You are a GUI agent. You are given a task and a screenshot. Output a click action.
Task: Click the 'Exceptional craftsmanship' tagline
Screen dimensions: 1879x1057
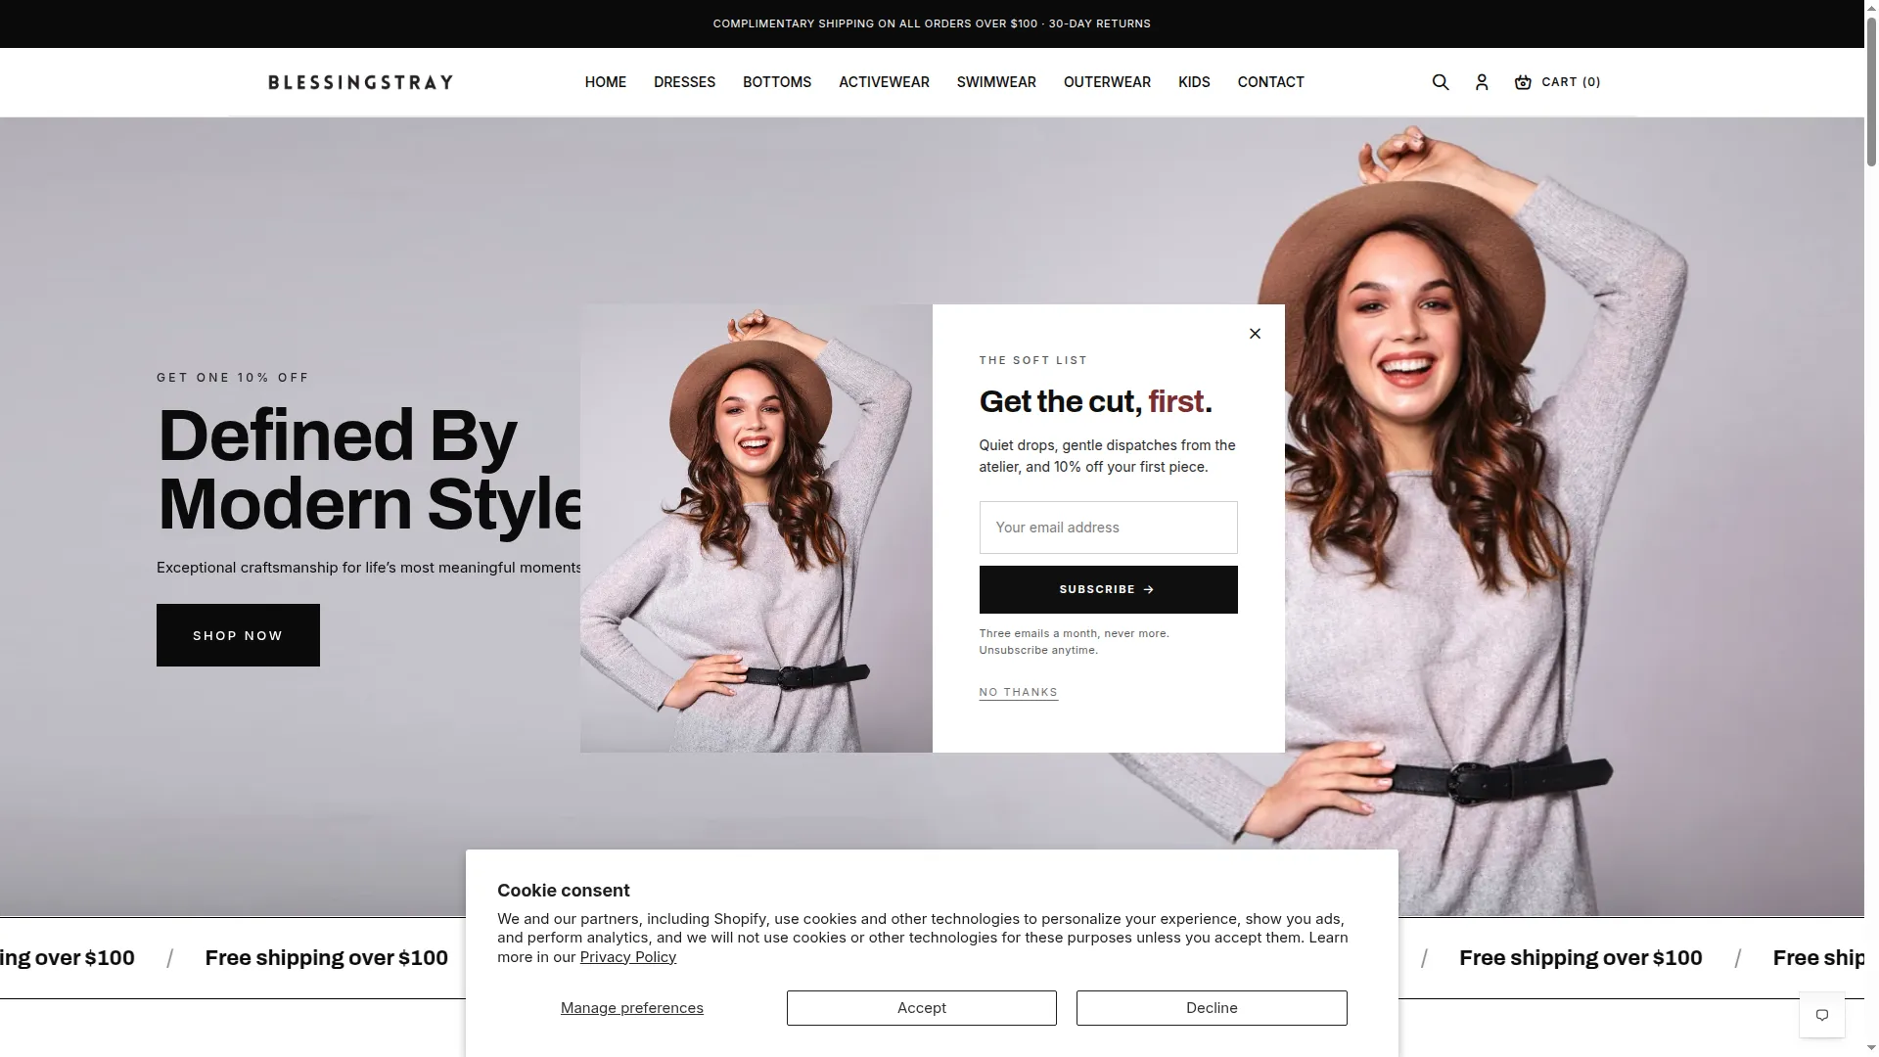369,568
